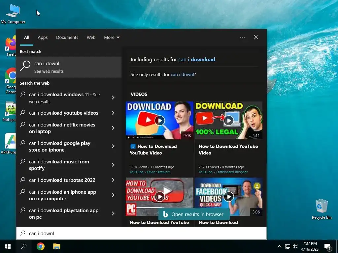Click the YouTube › Caffeinated Blogger source link
338x253 pixels.
223,172
